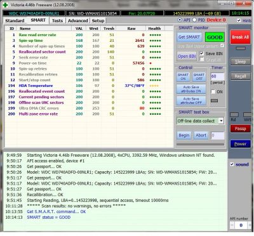The image size is (254, 236).
Task: Click the Get SMART button
Action: (189, 37)
